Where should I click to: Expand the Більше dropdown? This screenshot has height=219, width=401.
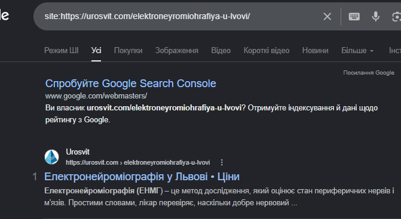click(x=357, y=51)
